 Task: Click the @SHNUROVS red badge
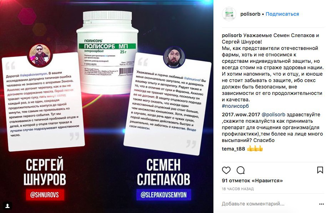45,195
